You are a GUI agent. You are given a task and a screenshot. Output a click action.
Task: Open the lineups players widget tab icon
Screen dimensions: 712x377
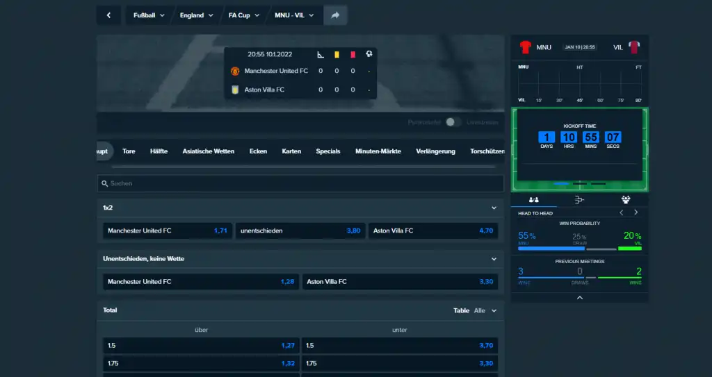click(x=626, y=200)
